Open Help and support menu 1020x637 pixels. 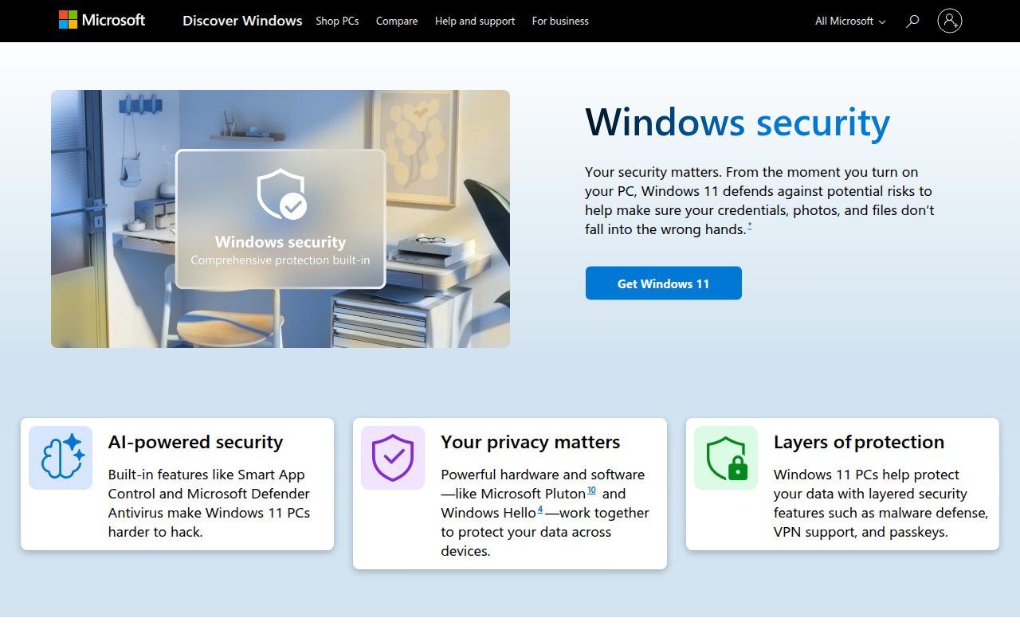pos(475,21)
